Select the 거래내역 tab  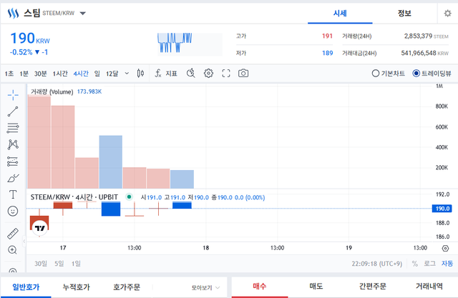pos(429,287)
